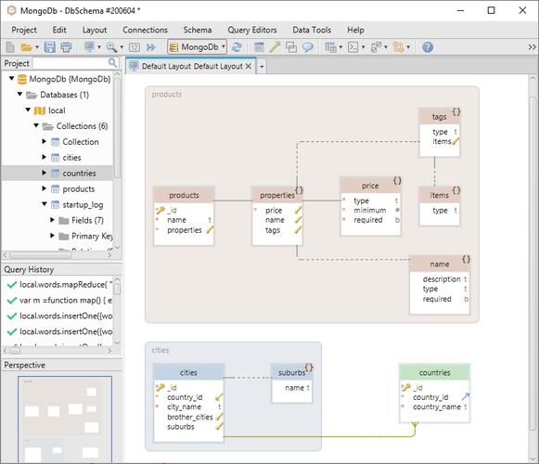Viewport: 539px width, 464px height.
Task: Open the Help menu
Action: tap(355, 31)
